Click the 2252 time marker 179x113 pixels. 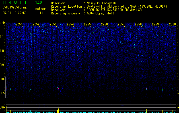36,24
